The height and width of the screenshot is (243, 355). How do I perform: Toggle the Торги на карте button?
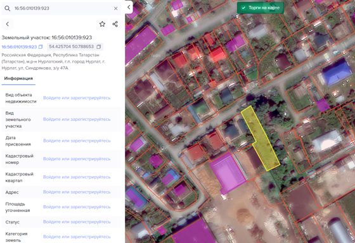click(261, 8)
